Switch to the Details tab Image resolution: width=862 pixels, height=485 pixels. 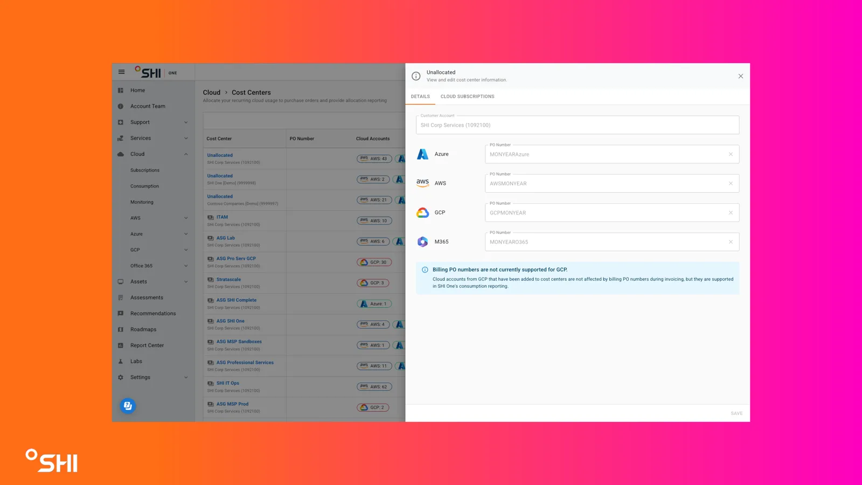[x=420, y=96]
